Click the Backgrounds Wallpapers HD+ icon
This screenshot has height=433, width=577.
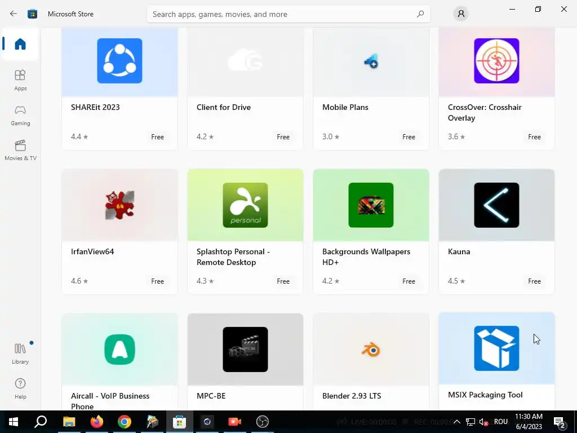pyautogui.click(x=371, y=205)
